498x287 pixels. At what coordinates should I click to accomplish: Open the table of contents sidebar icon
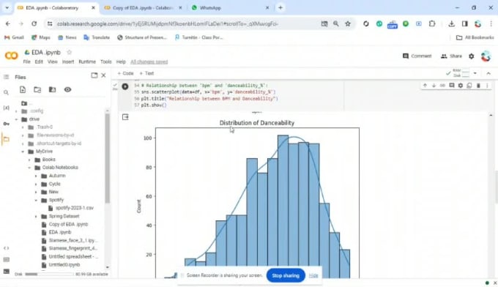click(6, 77)
